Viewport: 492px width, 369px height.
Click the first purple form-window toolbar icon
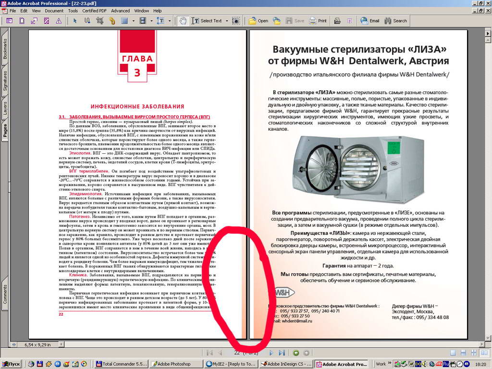[x=10, y=21]
